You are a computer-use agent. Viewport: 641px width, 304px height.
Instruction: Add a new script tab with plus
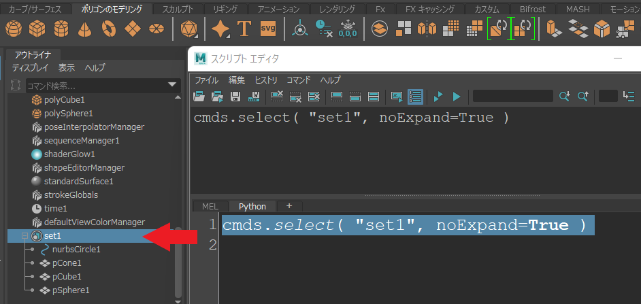coord(289,206)
